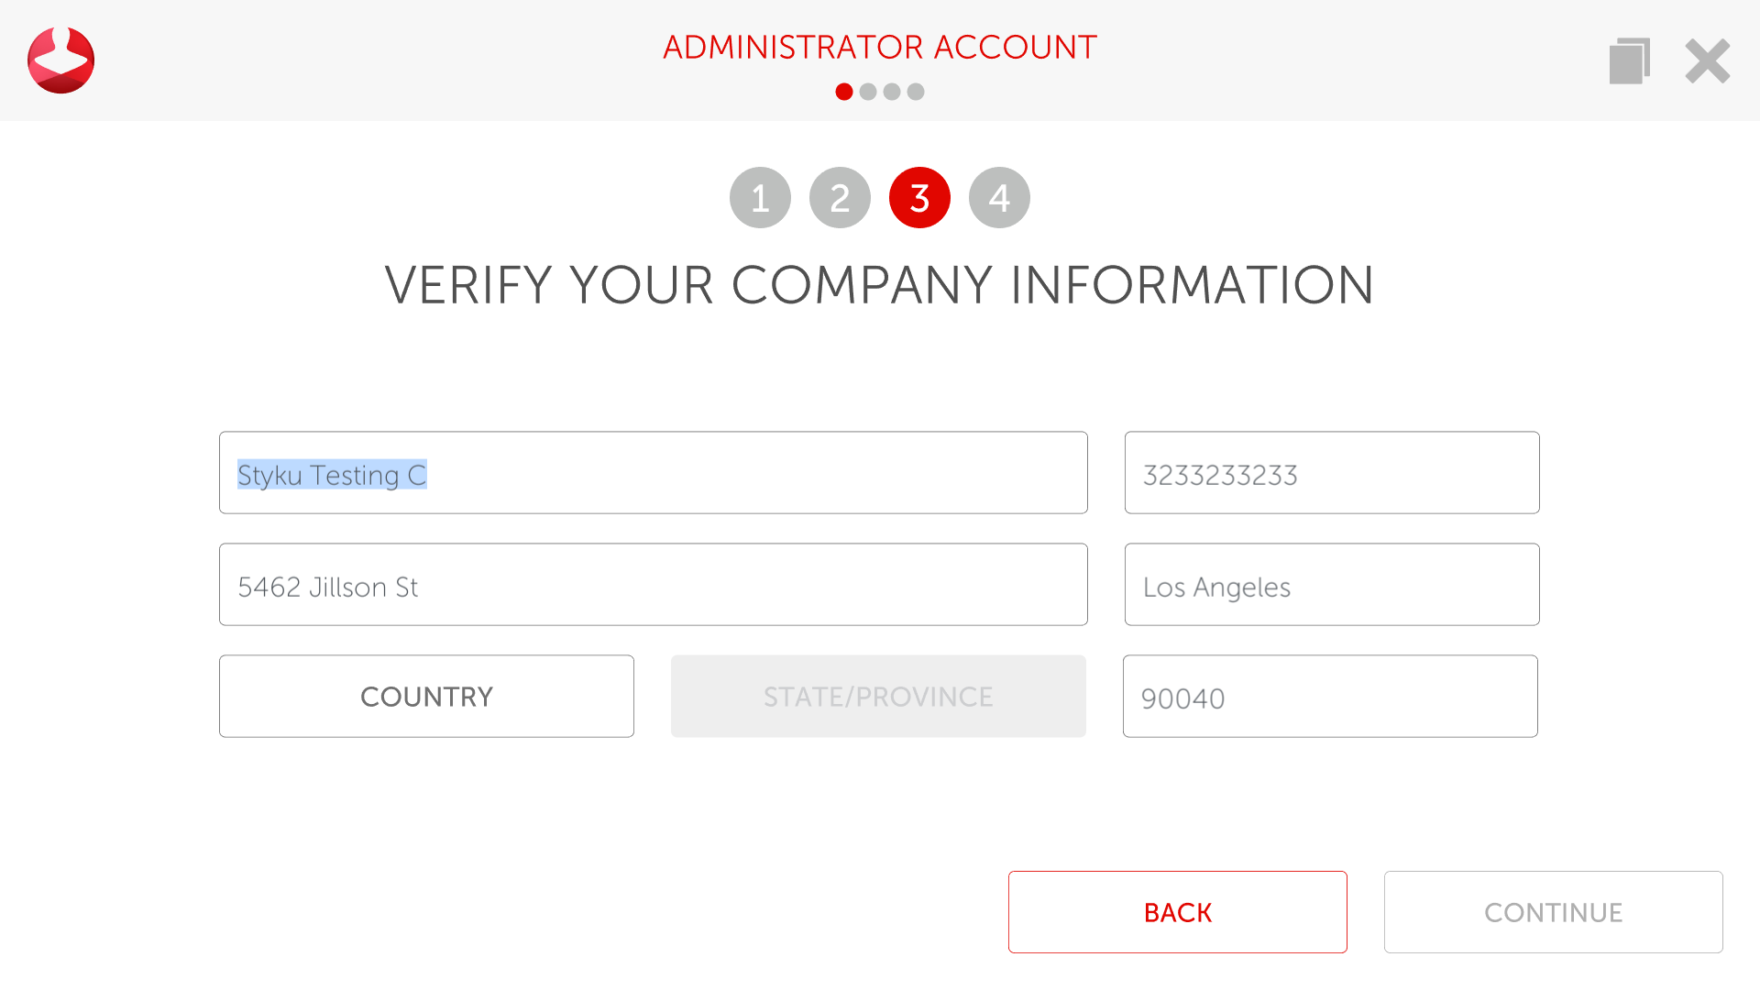The width and height of the screenshot is (1760, 990).
Task: Click the CONTINUE button
Action: [1554, 913]
